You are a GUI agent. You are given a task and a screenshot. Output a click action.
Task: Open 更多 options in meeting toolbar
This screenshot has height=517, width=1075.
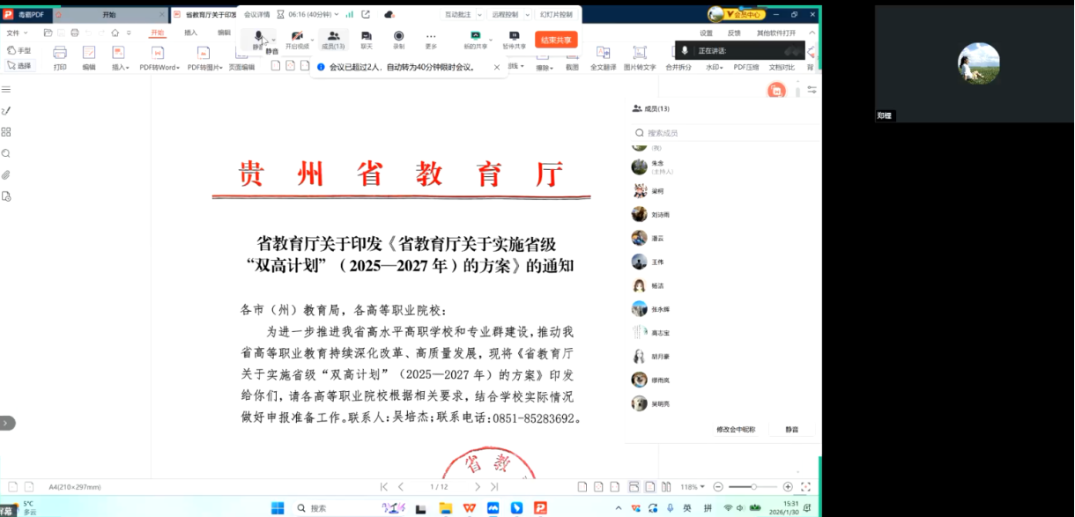click(431, 38)
